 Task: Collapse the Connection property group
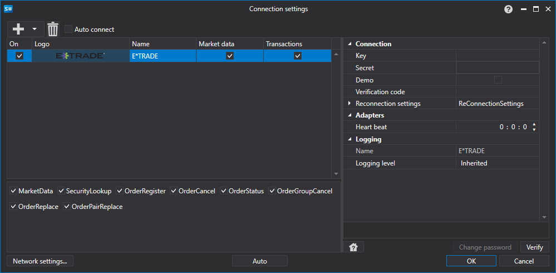coord(350,44)
